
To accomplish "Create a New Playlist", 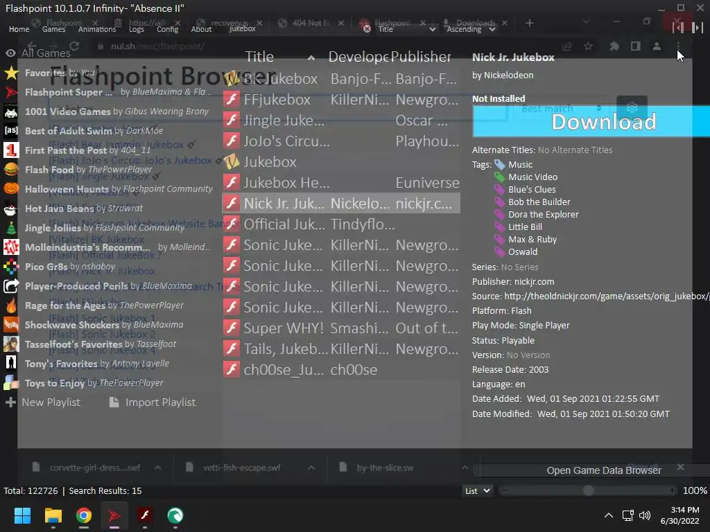I will (42, 402).
